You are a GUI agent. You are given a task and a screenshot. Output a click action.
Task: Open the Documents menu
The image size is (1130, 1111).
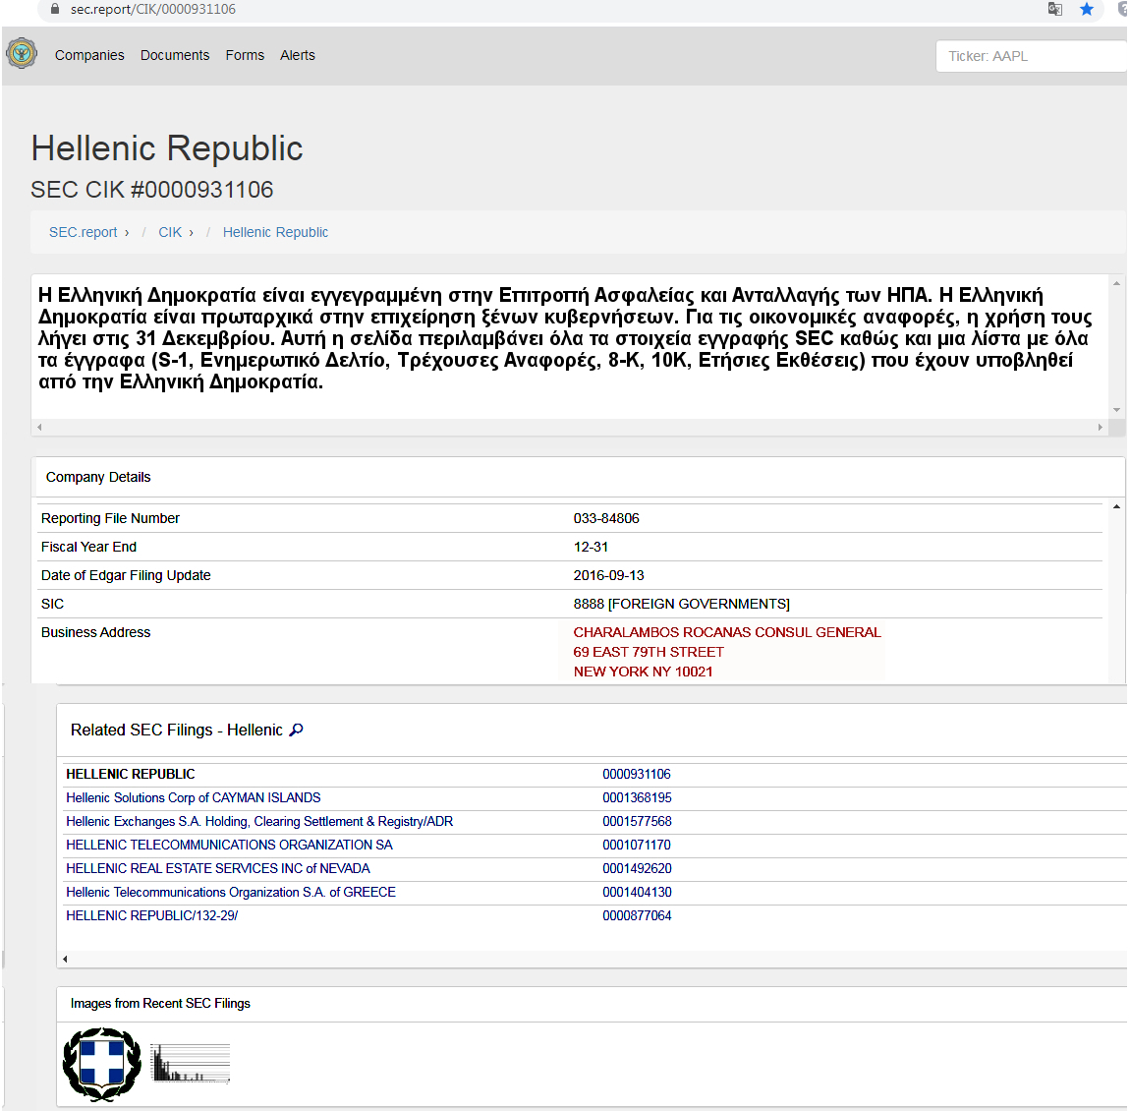tap(175, 55)
